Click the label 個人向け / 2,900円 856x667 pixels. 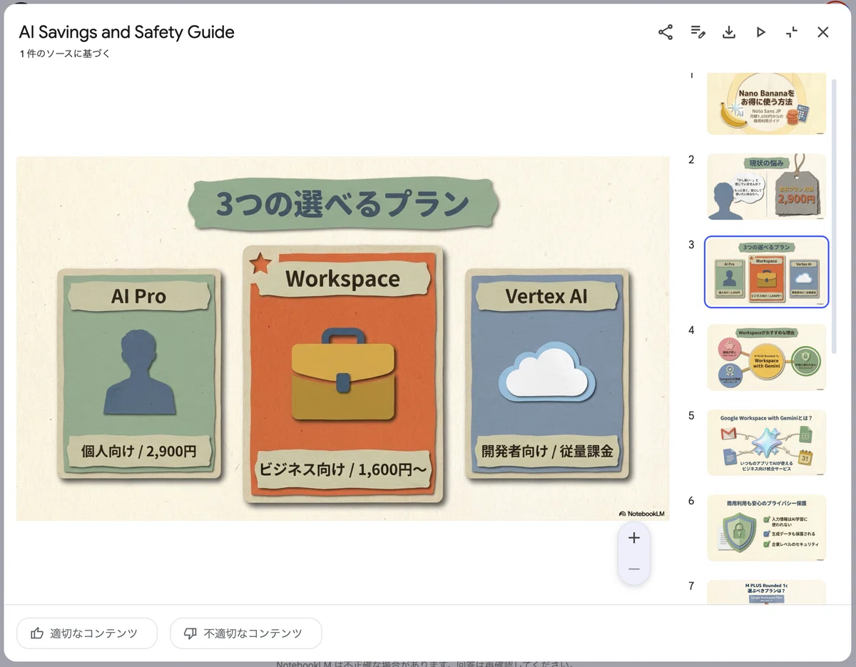click(138, 451)
